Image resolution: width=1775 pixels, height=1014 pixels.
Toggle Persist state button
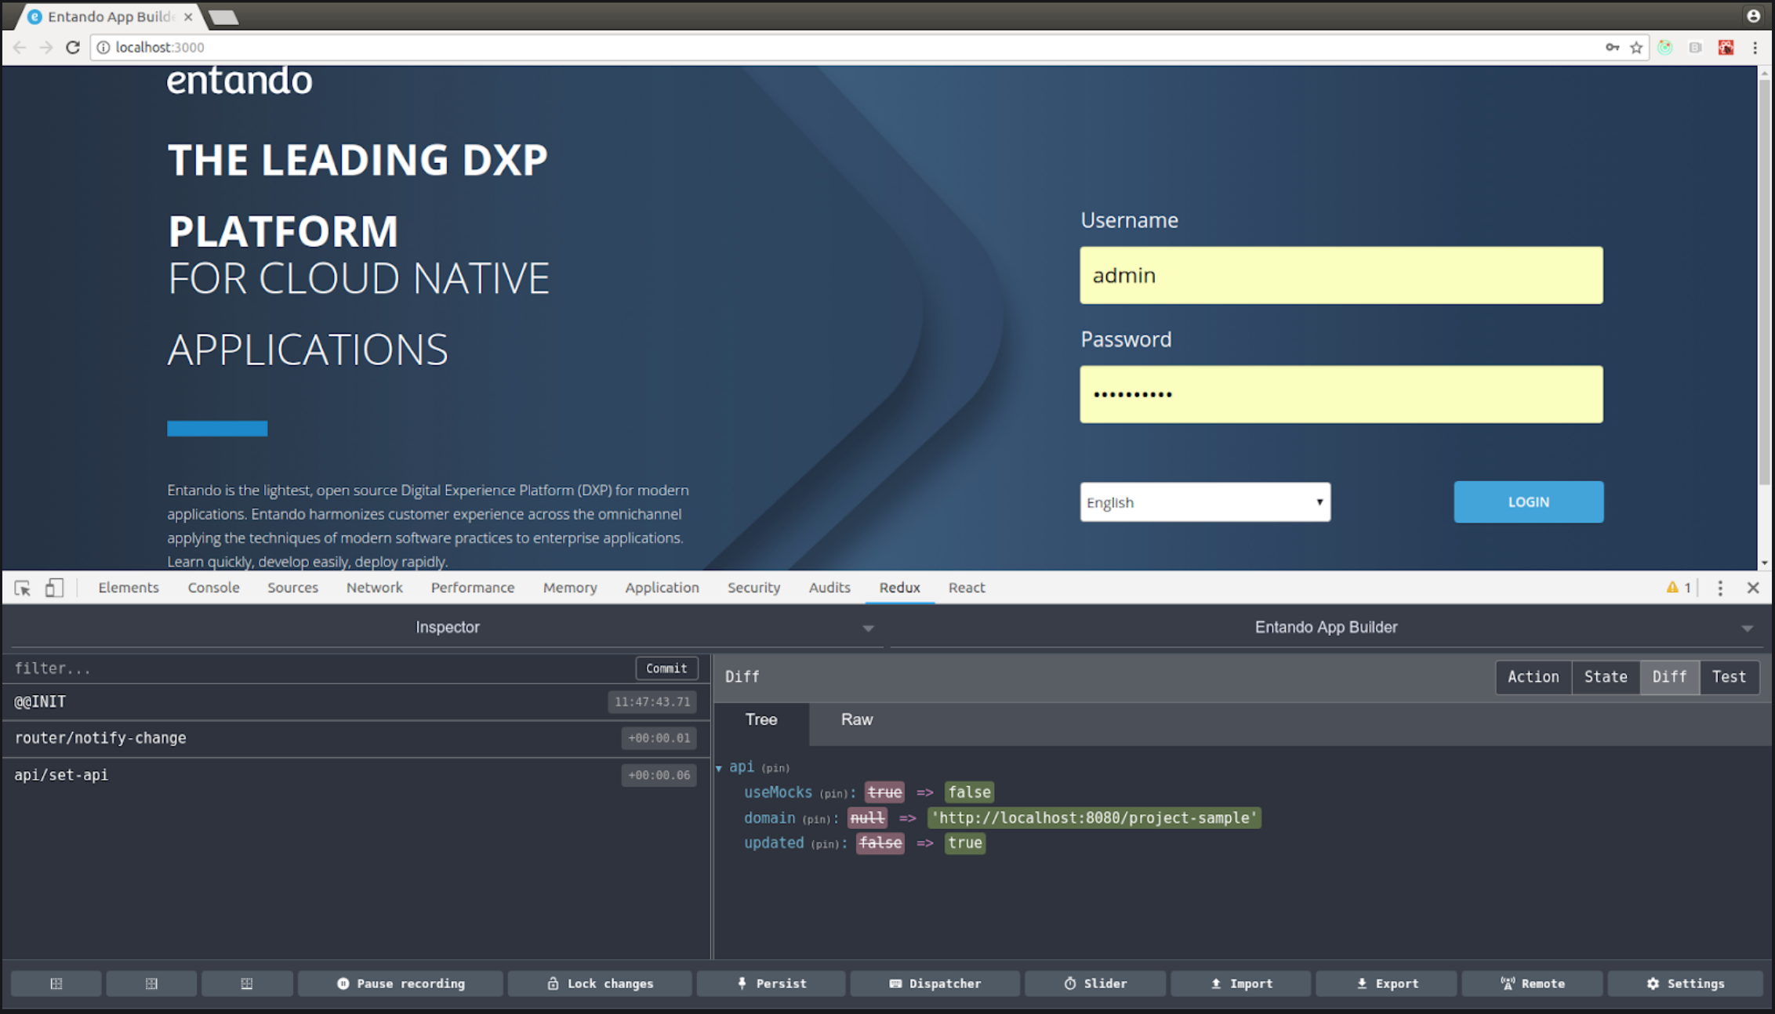(x=771, y=983)
